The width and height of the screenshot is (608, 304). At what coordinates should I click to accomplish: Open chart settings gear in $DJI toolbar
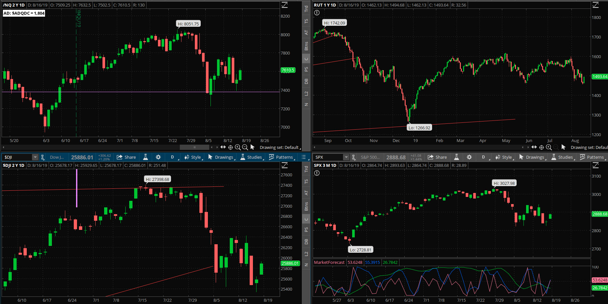pyautogui.click(x=158, y=157)
